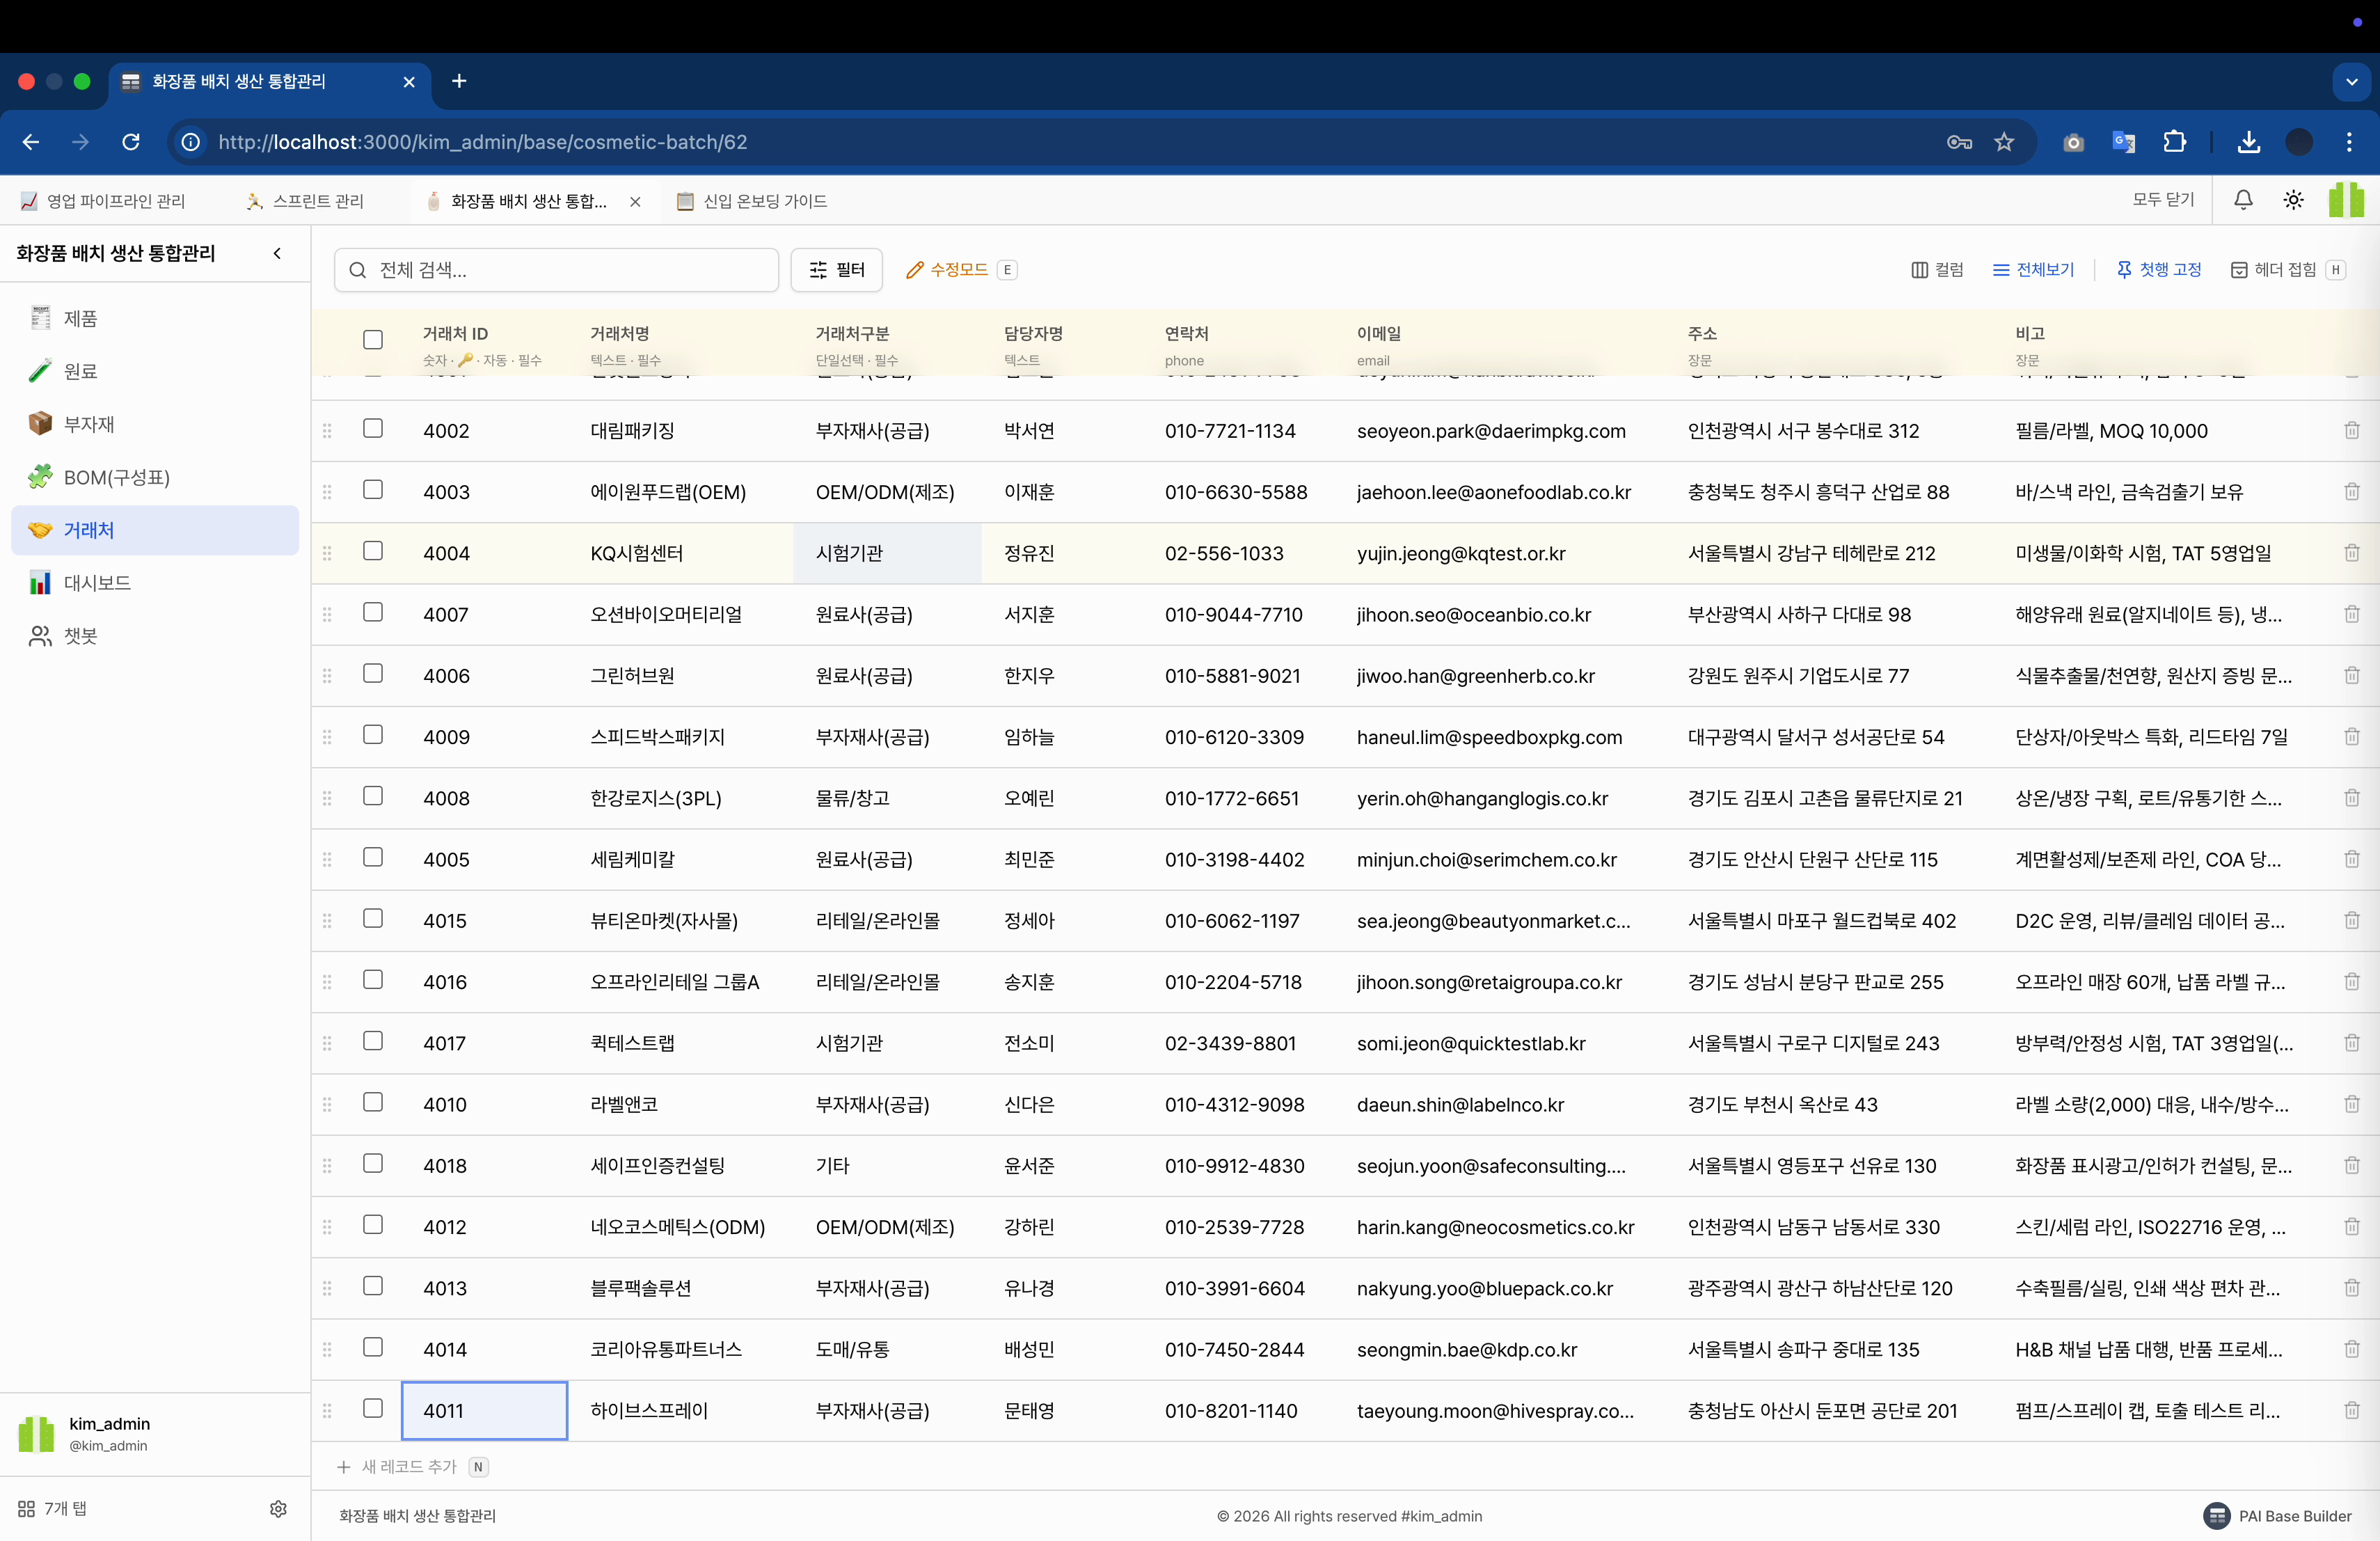Toggle the select-all header checkbox

click(x=373, y=340)
